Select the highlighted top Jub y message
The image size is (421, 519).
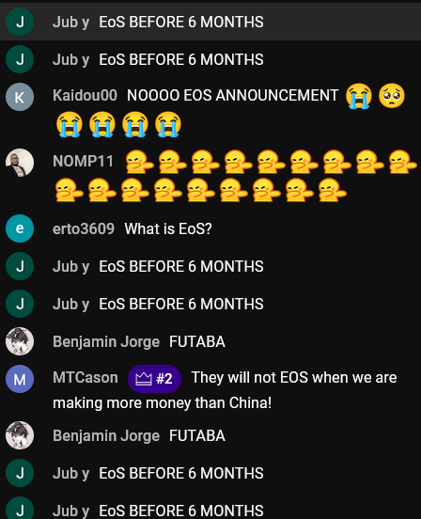(x=210, y=22)
